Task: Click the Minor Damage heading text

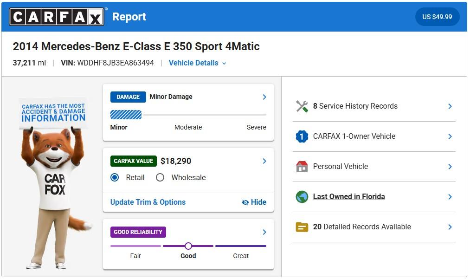Action: pos(171,97)
